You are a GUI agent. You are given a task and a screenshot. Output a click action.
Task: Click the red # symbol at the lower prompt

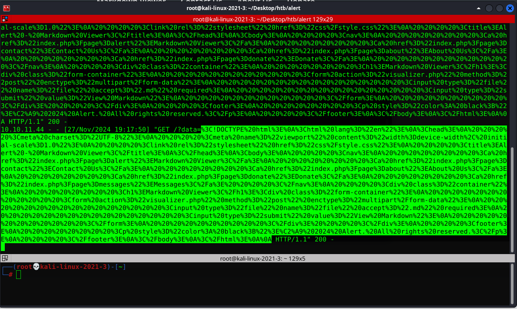(x=10, y=275)
